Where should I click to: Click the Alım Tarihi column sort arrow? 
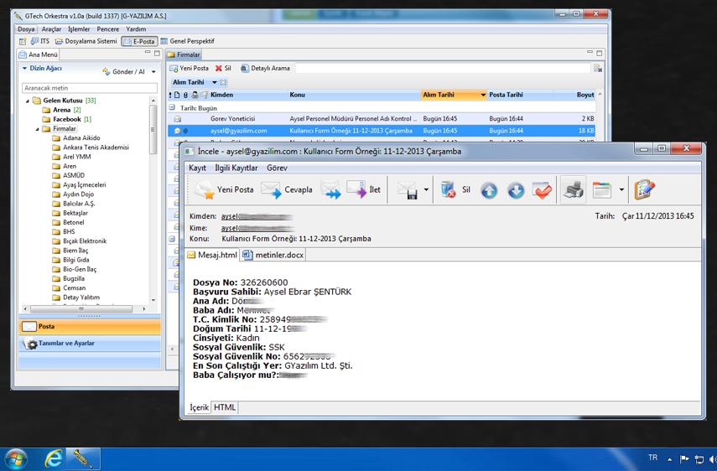(x=483, y=95)
